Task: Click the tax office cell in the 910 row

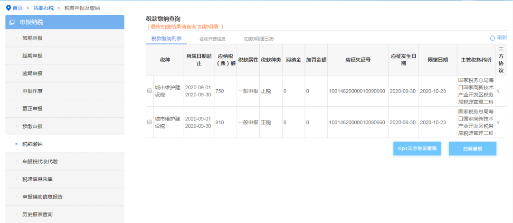Action: pos(476,122)
